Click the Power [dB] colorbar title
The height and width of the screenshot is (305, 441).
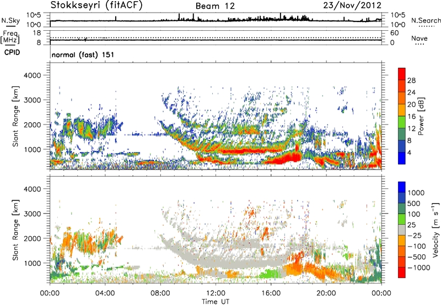tap(421, 116)
